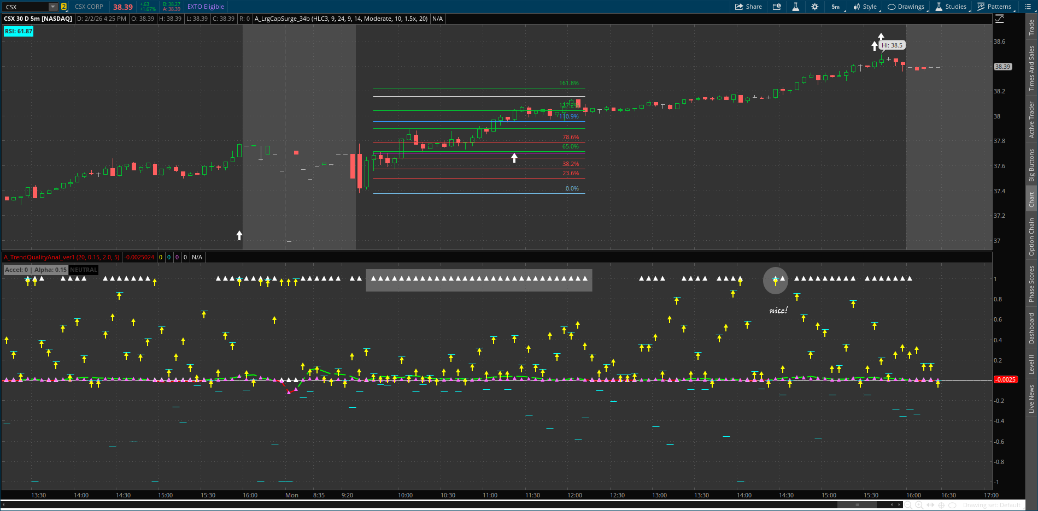Open the 5m timeframe dropdown

[x=836, y=7]
